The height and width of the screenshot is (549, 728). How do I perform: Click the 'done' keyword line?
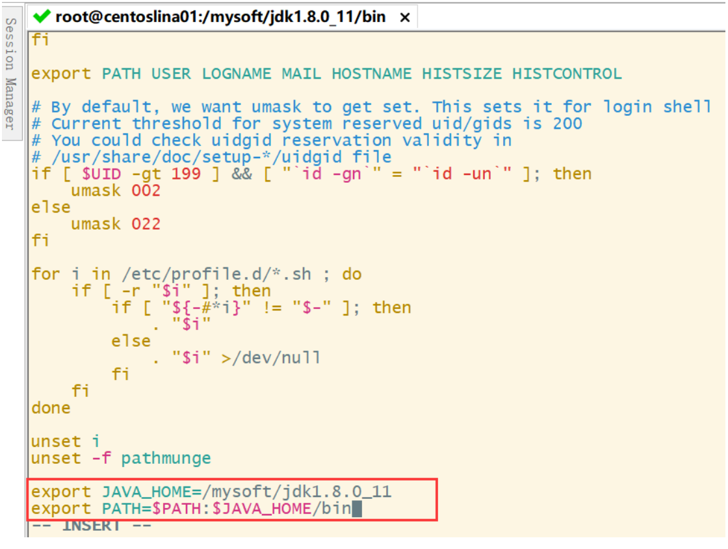point(51,408)
